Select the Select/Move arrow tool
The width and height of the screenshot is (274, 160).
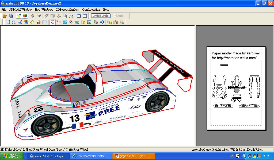(52, 22)
